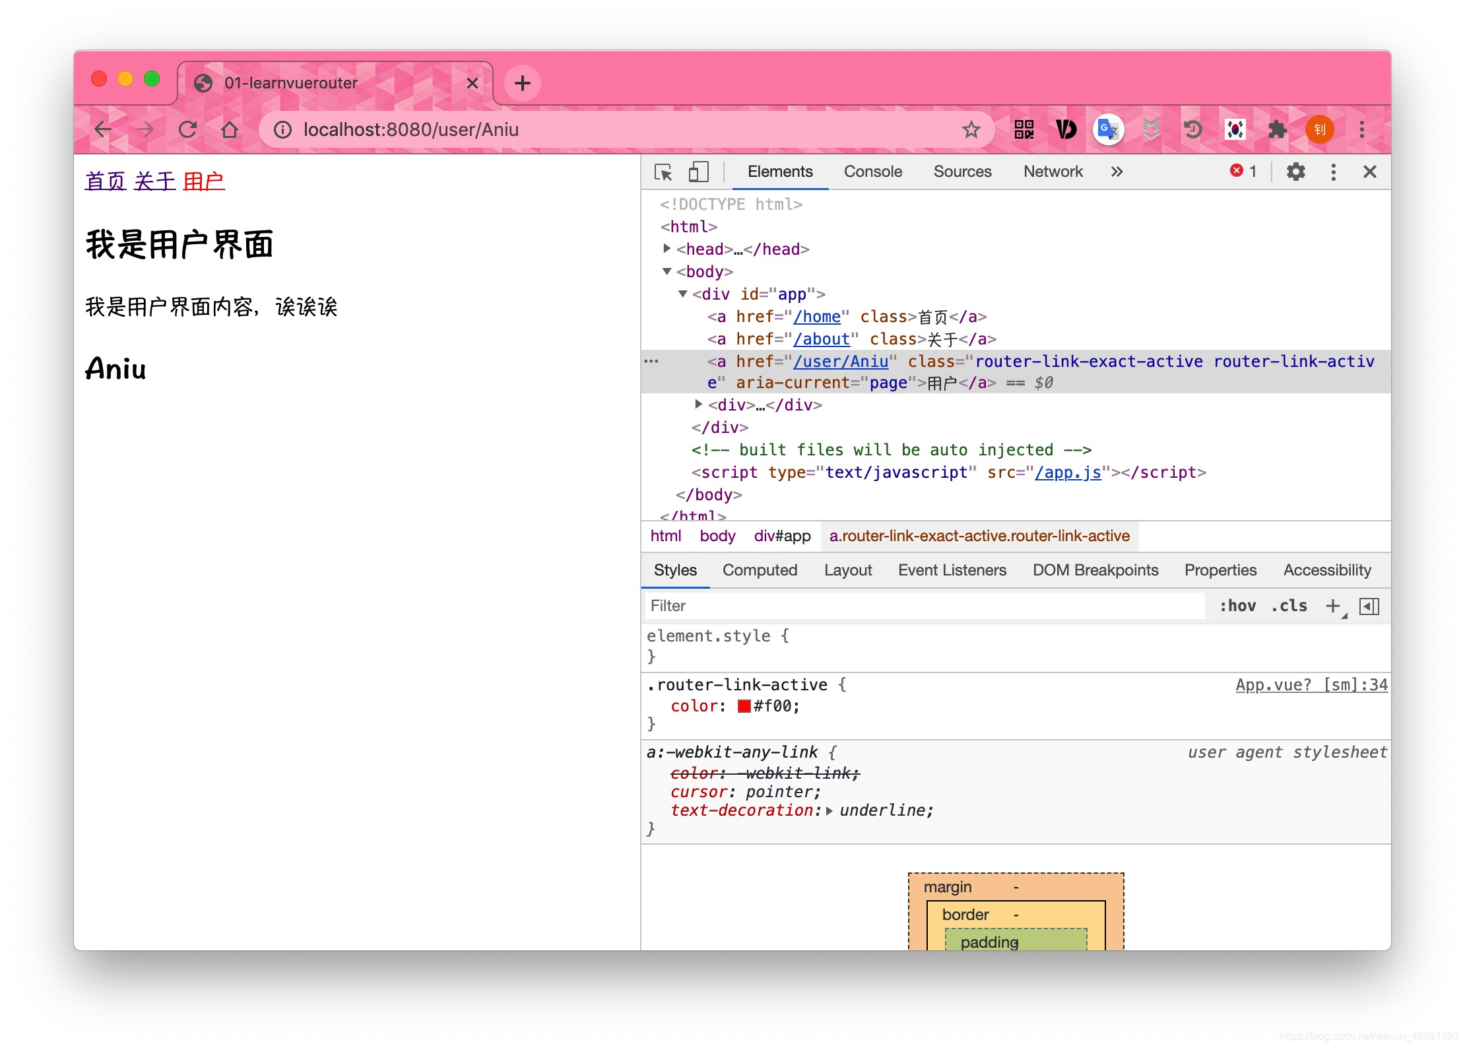Select a.router-link-exact-active breadcrumb
1465x1048 pixels.
point(979,536)
